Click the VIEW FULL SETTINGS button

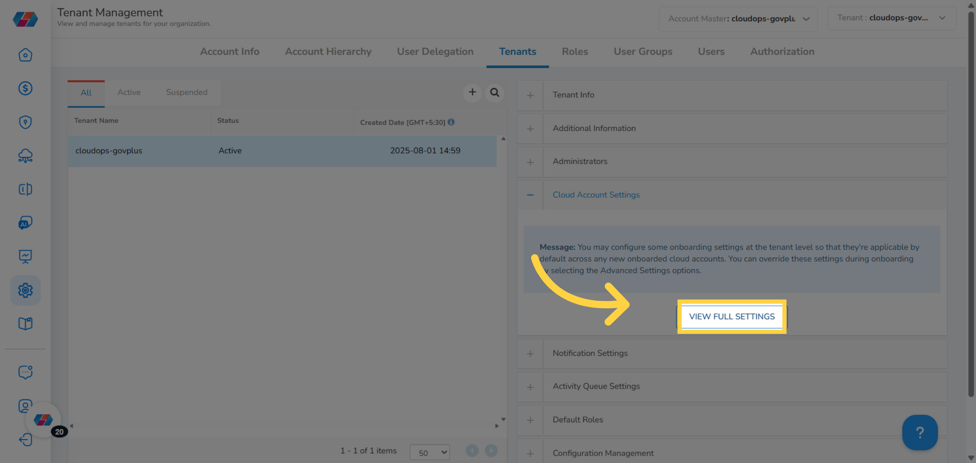coord(731,316)
